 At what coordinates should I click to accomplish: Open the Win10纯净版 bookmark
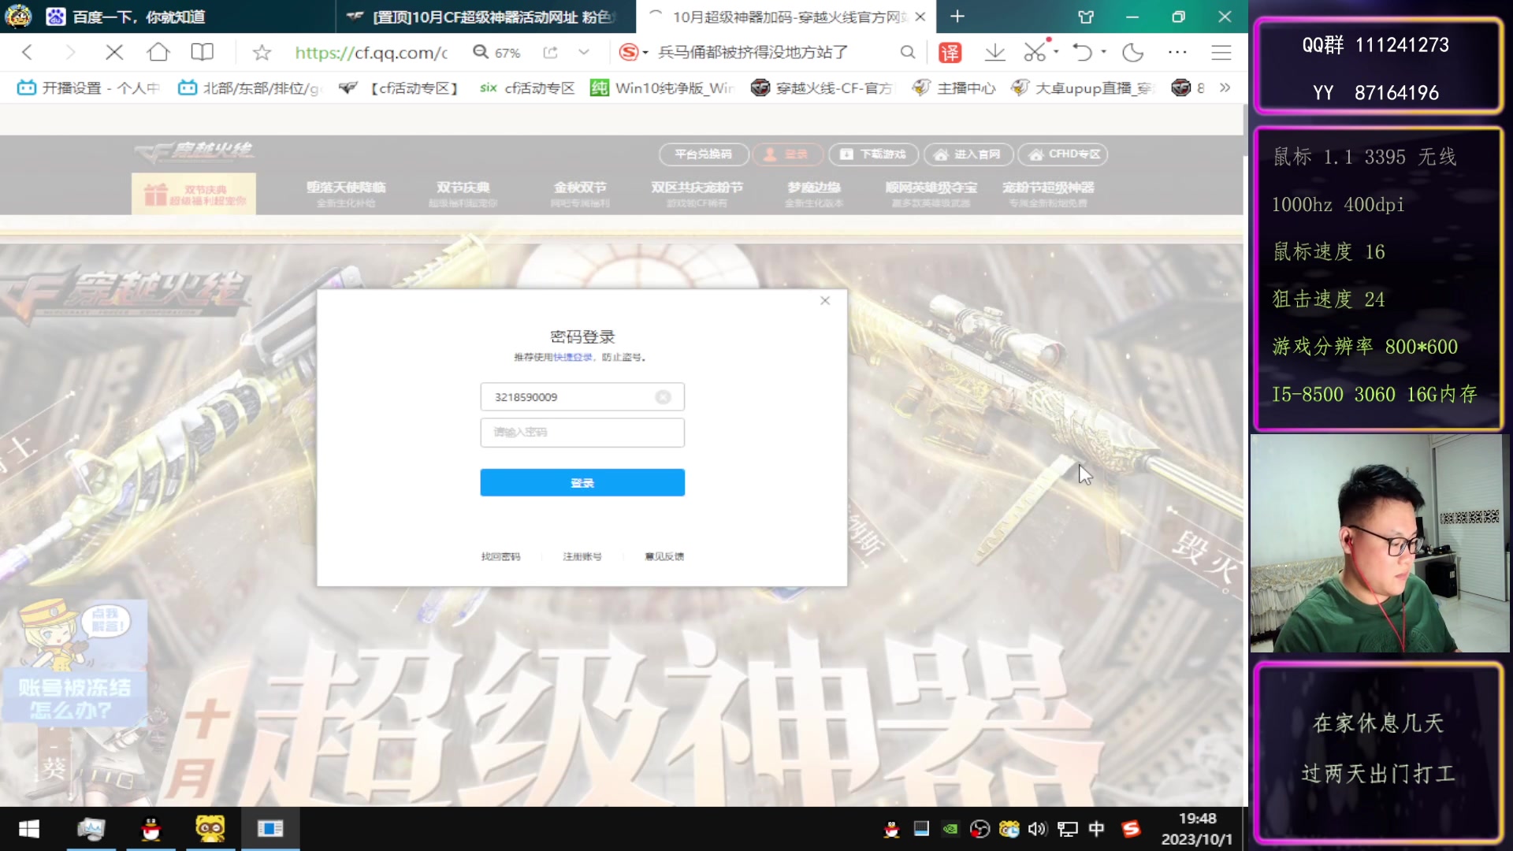pyautogui.click(x=663, y=88)
